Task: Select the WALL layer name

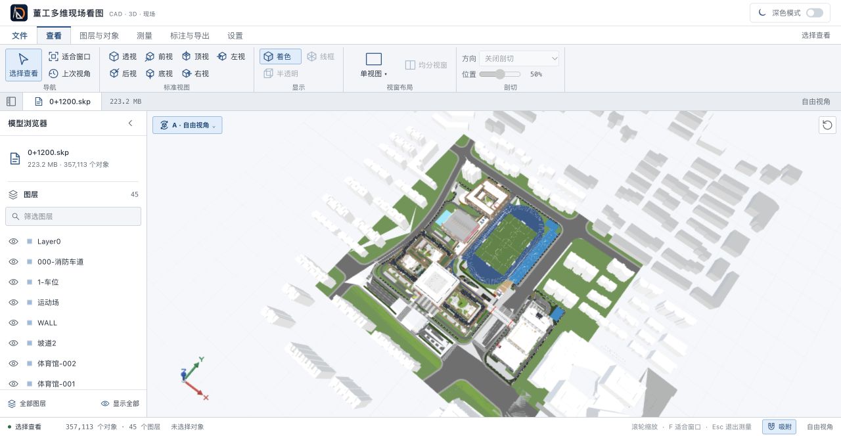Action: pyautogui.click(x=47, y=323)
